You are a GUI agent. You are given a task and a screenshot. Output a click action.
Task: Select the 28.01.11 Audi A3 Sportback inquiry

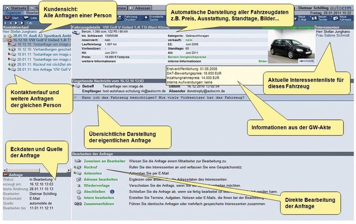(42, 36)
